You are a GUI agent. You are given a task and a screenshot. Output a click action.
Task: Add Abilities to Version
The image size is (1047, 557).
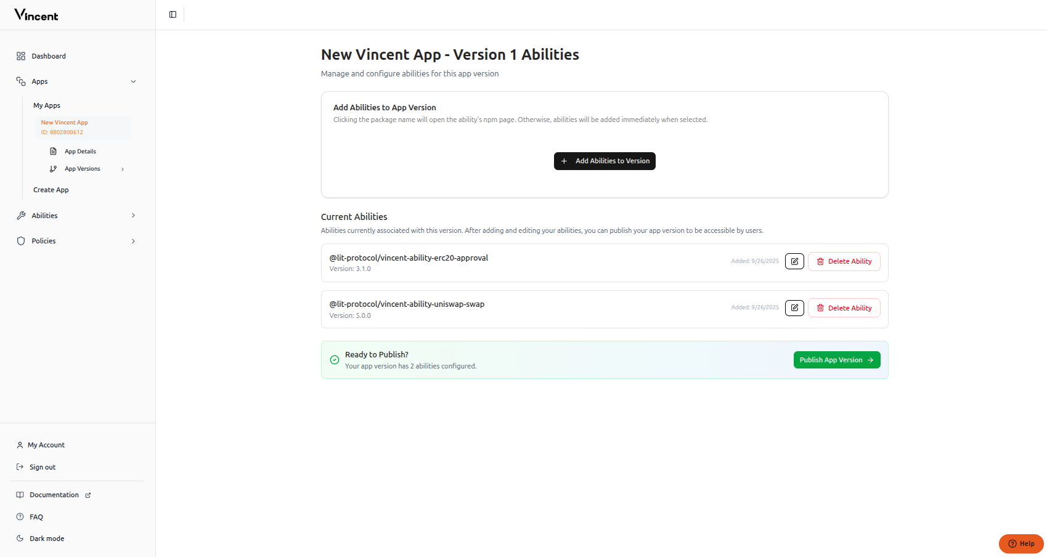click(x=604, y=161)
